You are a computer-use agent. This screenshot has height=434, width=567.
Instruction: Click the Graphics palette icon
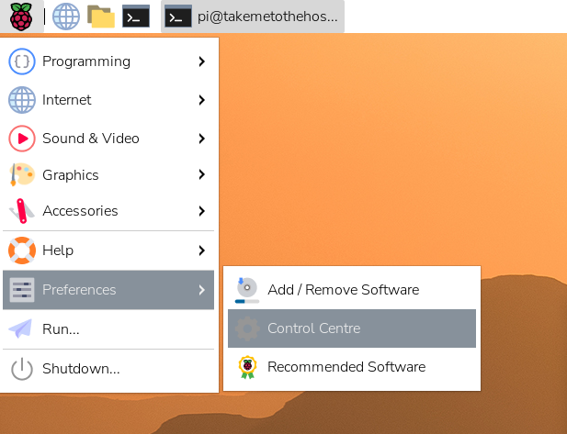tap(22, 174)
